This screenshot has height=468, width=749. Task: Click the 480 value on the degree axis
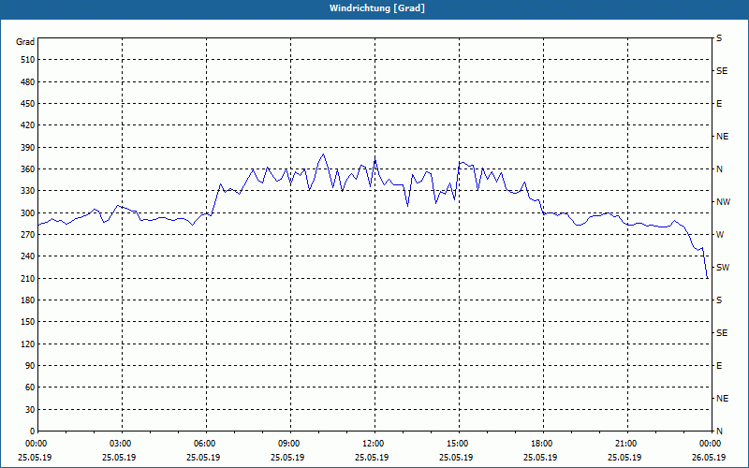pyautogui.click(x=28, y=81)
